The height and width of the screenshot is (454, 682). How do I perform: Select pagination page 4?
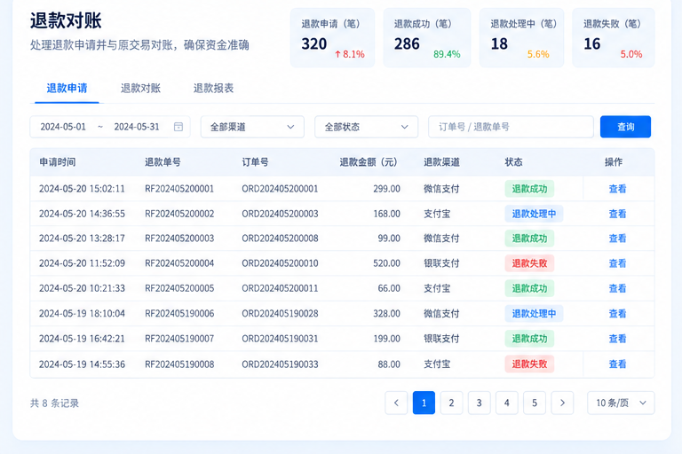tap(507, 403)
